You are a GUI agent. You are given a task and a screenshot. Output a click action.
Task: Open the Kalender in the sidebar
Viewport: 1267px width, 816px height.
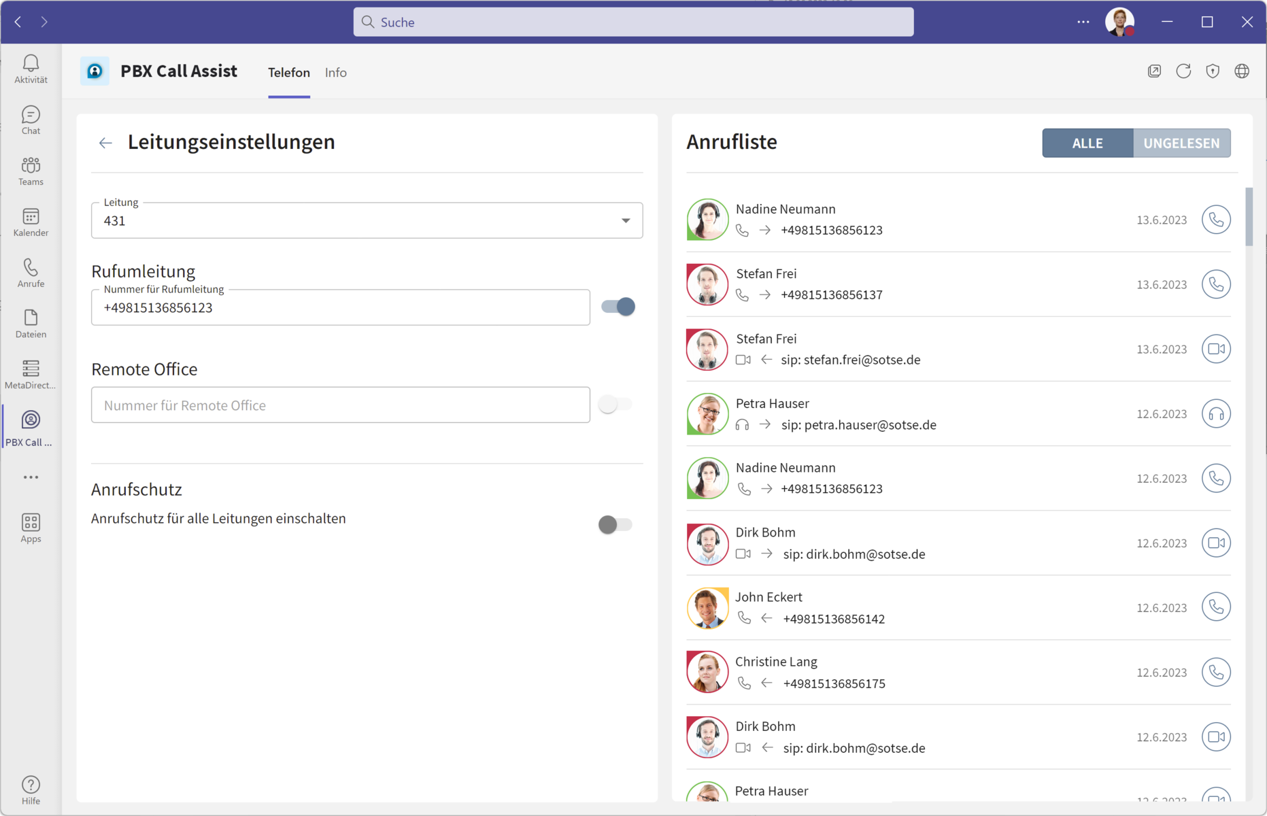pyautogui.click(x=31, y=222)
